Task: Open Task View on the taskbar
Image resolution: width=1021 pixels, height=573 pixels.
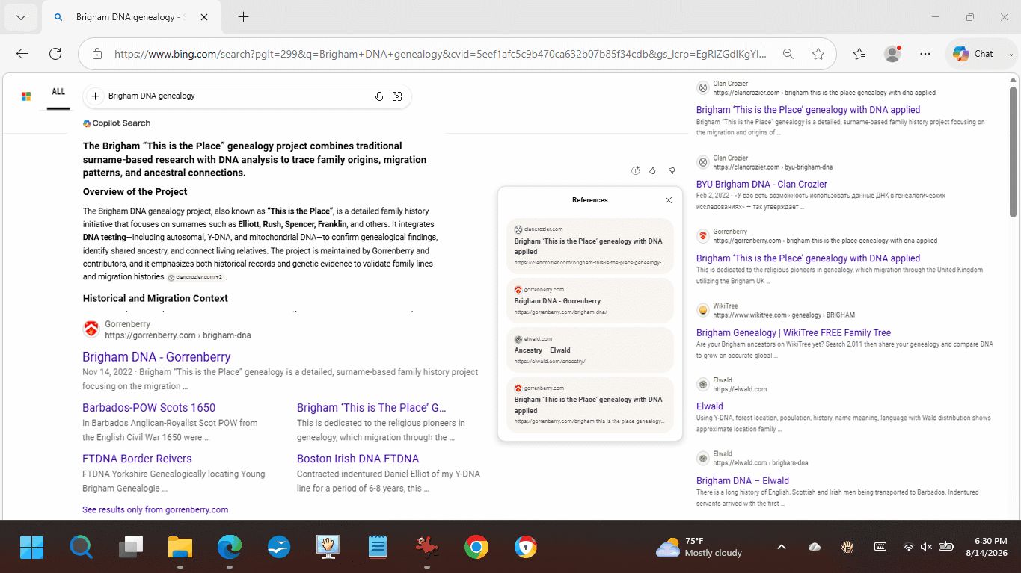Action: (x=130, y=548)
